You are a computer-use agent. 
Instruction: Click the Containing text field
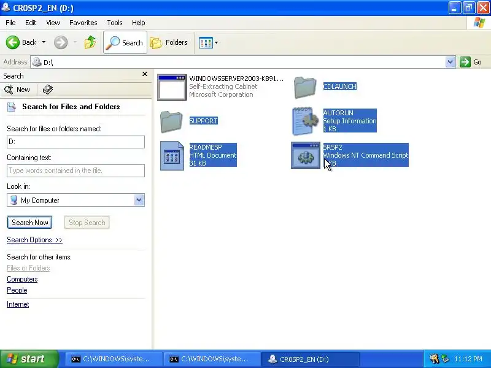(x=75, y=171)
